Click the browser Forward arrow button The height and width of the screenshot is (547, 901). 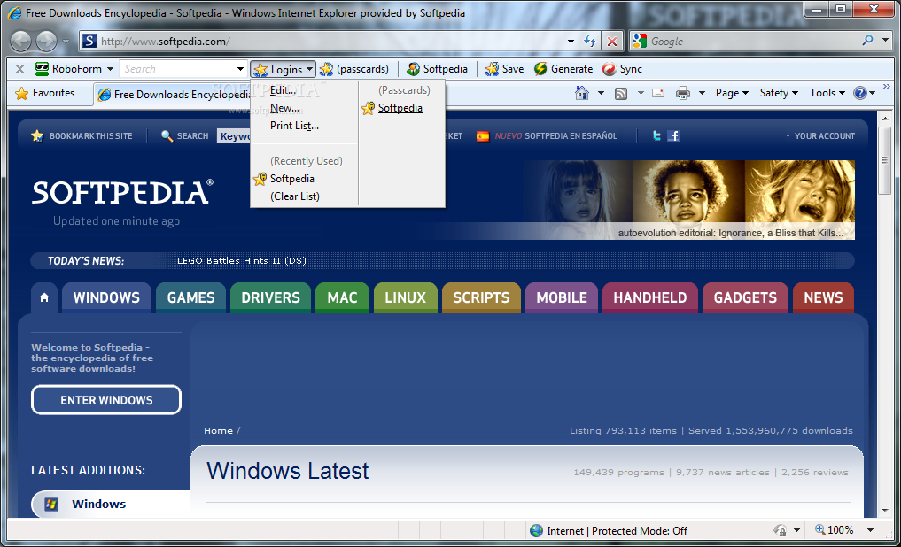click(47, 42)
